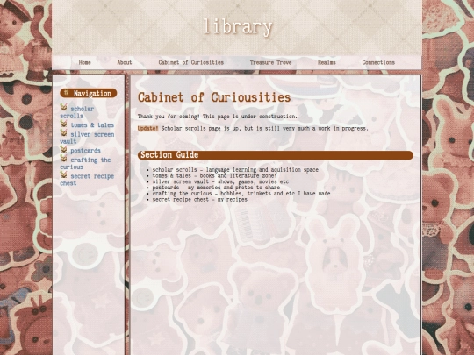
Task: Click list item 'postcards - my memories and photos'
Action: pos(216,188)
